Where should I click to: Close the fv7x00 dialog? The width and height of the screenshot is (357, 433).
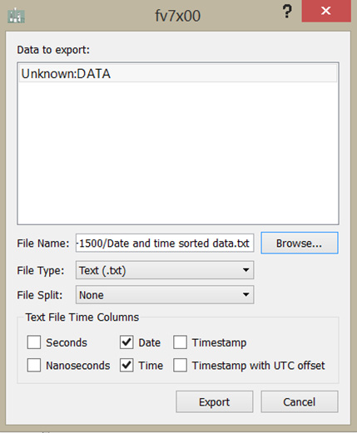(x=326, y=11)
